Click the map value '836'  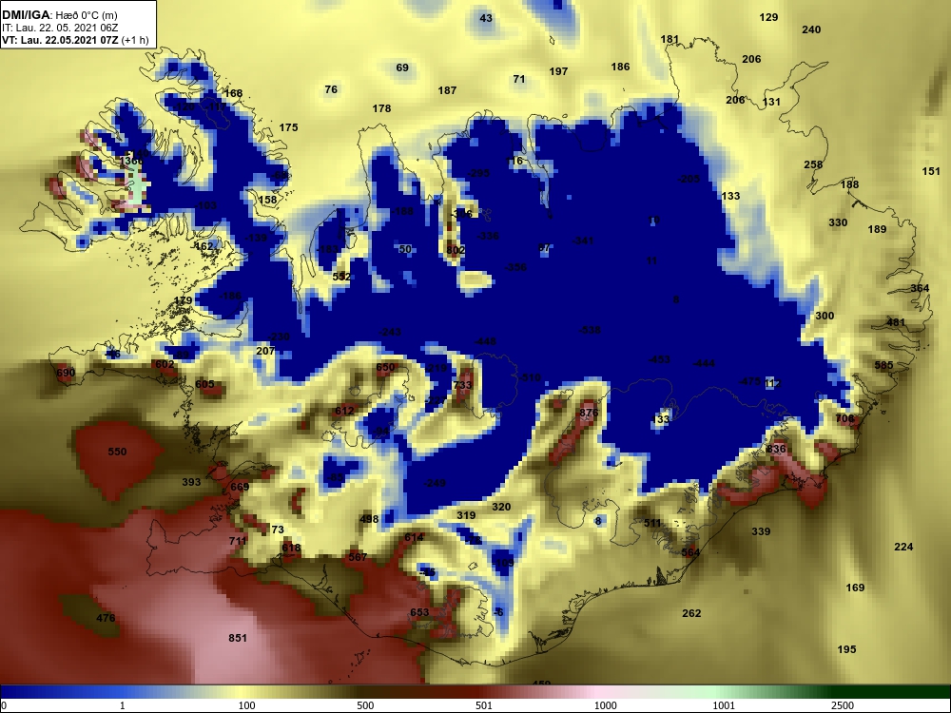click(x=776, y=449)
